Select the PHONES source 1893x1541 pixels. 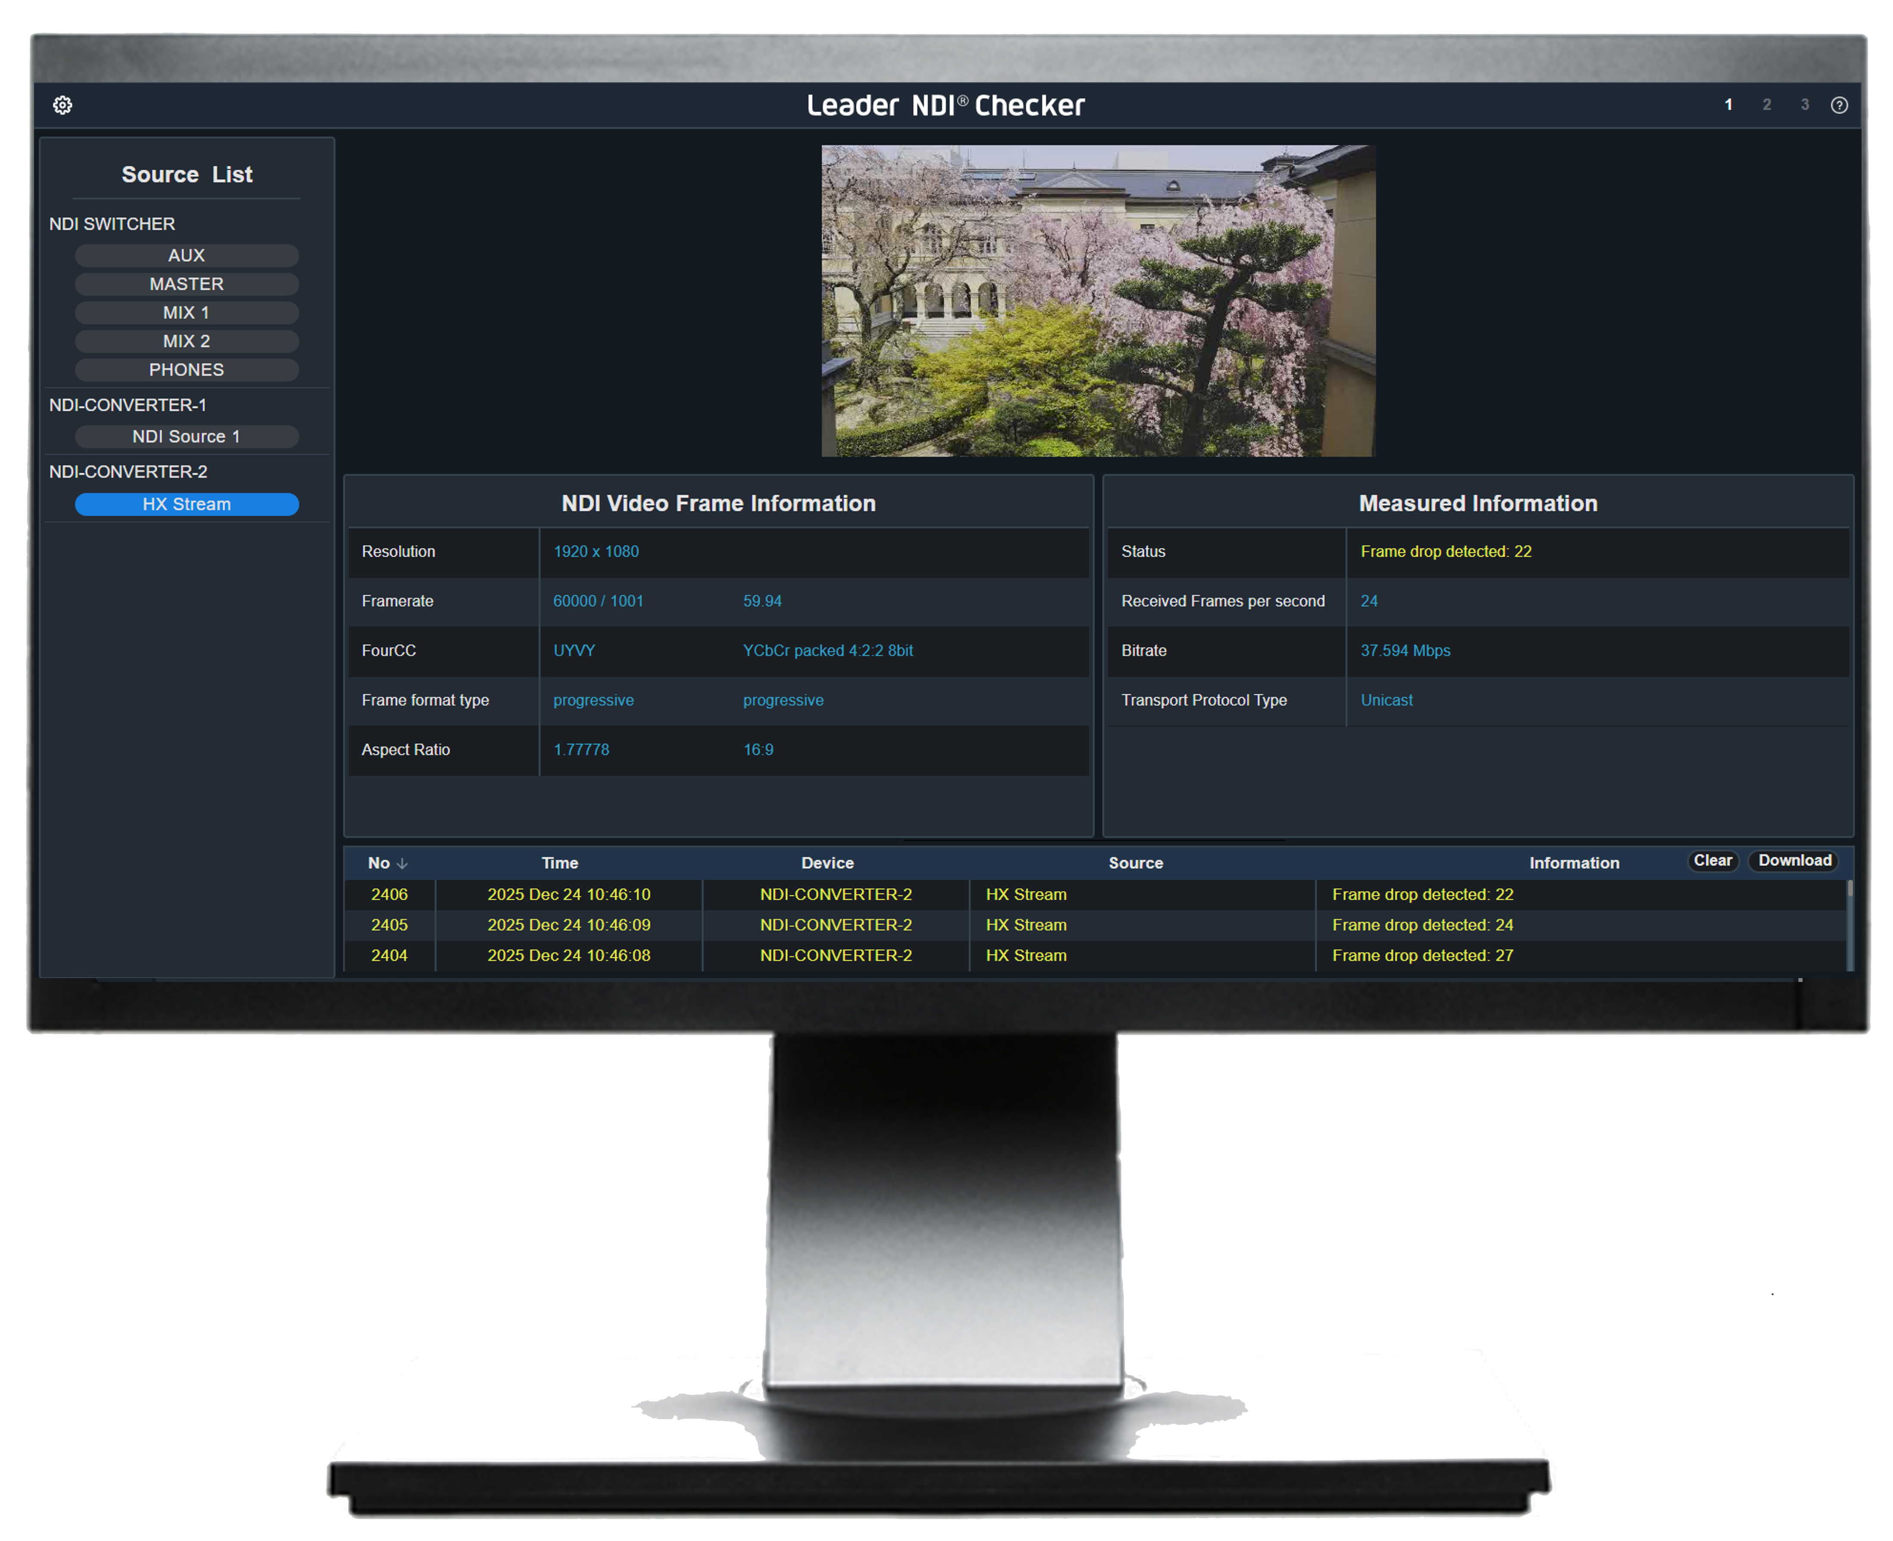click(187, 369)
